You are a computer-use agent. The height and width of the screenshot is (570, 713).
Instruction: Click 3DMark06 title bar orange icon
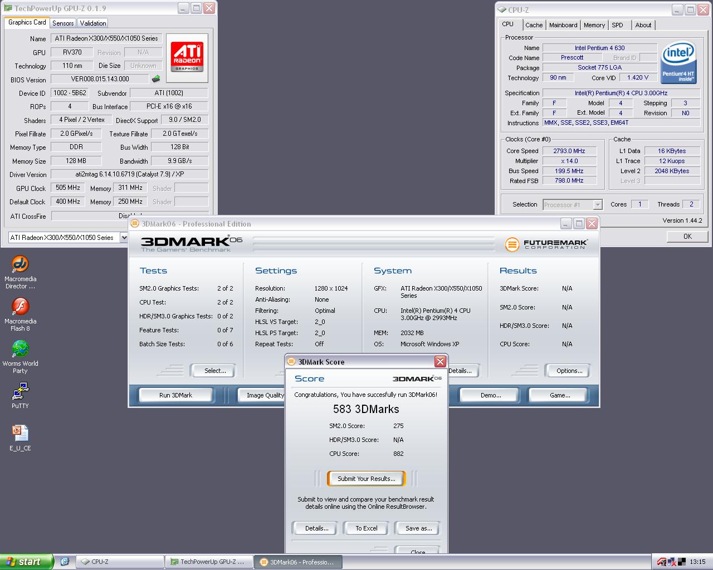click(135, 224)
